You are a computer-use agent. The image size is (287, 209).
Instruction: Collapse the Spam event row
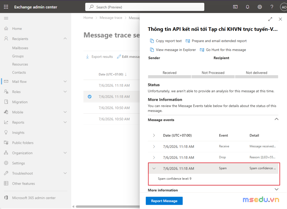tap(154, 169)
